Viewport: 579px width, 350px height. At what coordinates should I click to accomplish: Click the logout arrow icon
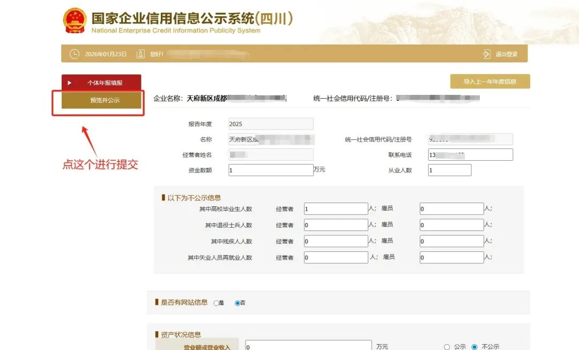tap(486, 54)
